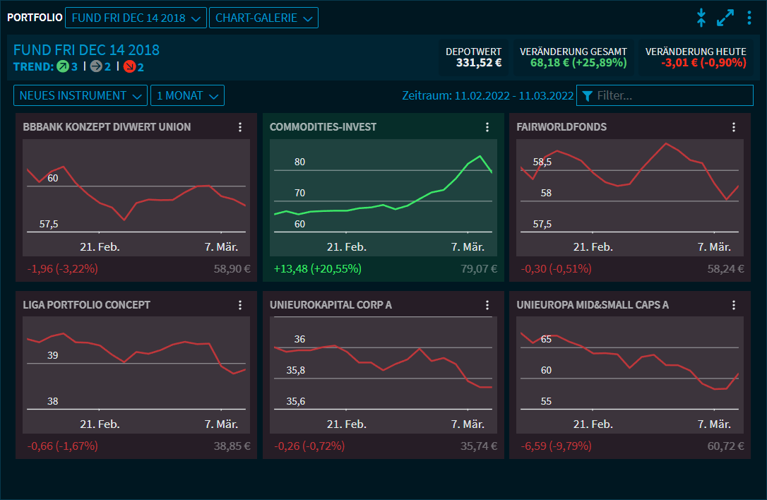
Task: Click the Fairworldfonds card title
Action: pos(561,127)
